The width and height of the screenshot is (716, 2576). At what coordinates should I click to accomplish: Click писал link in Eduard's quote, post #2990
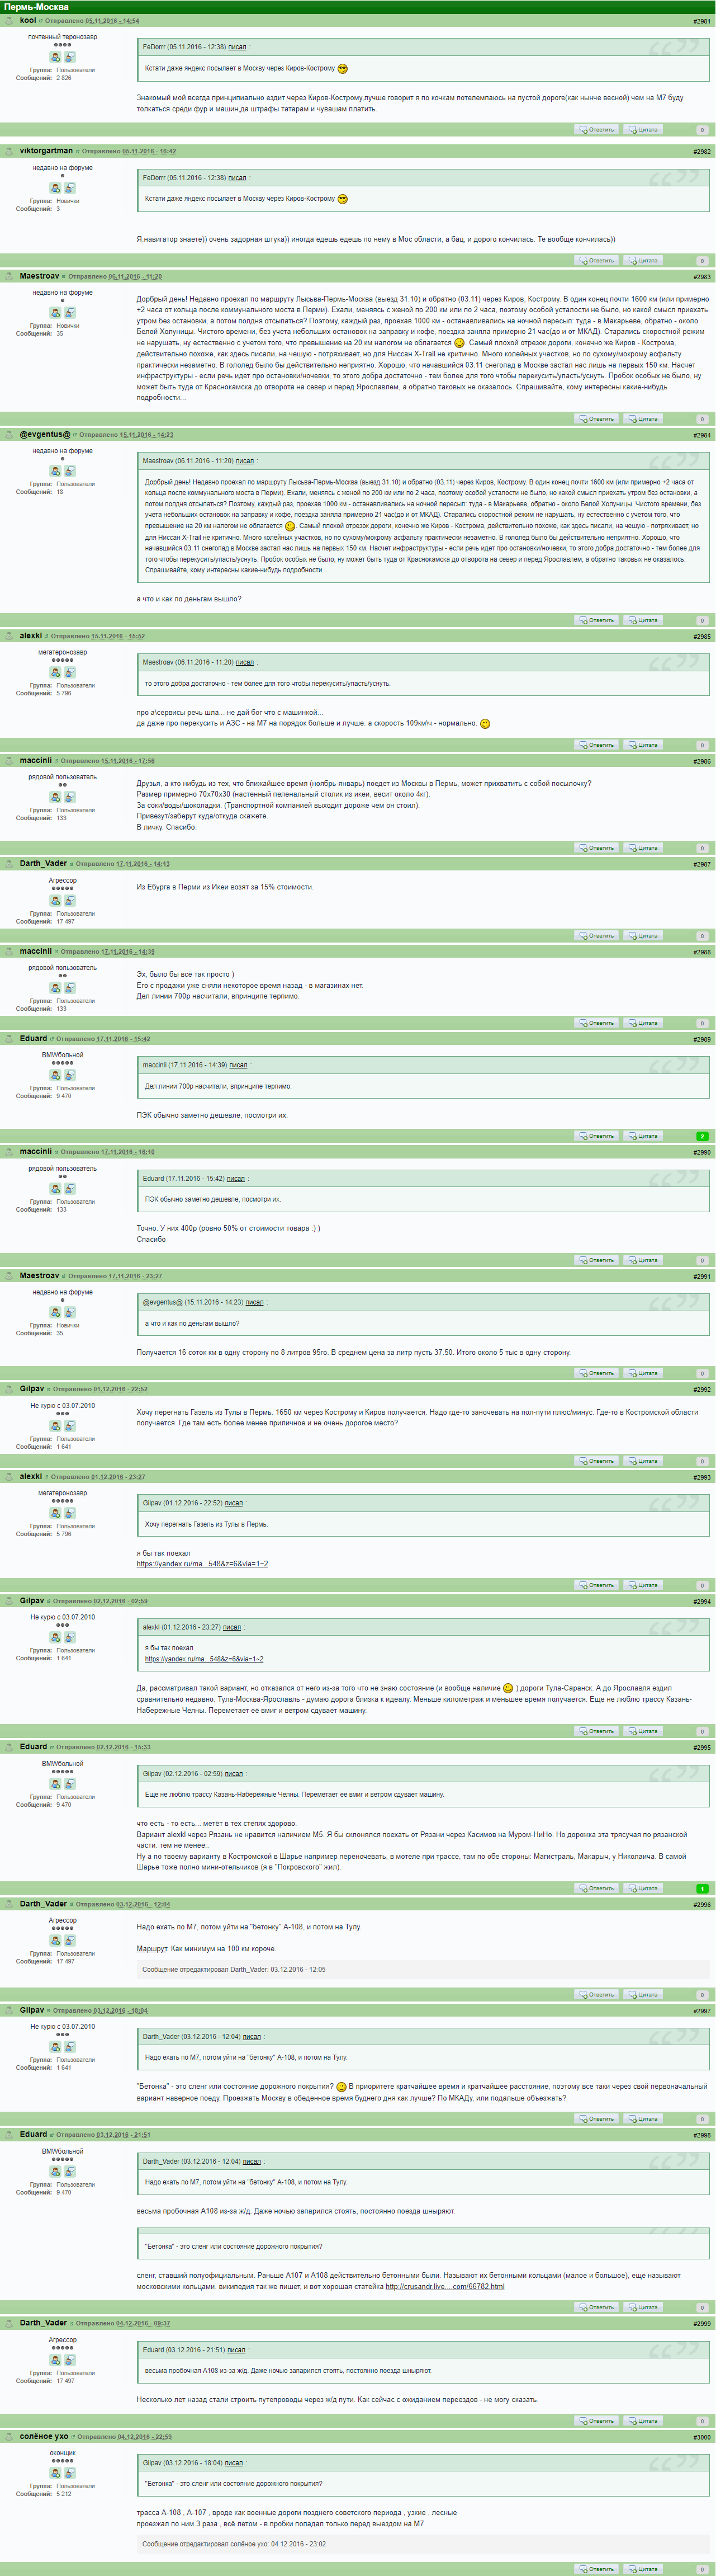tap(236, 1178)
